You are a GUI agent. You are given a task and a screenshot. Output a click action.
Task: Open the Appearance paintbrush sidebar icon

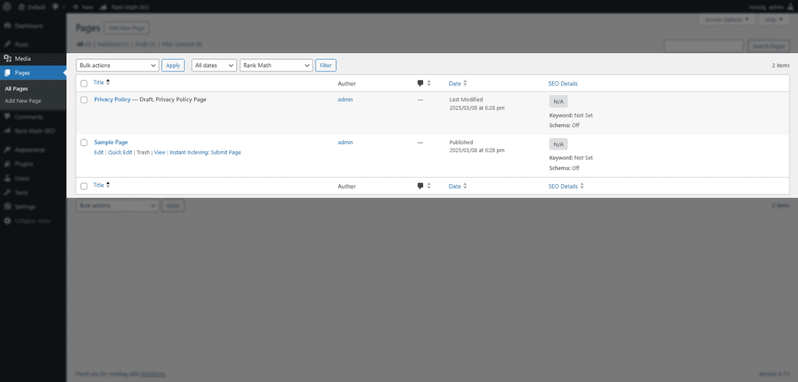8,150
